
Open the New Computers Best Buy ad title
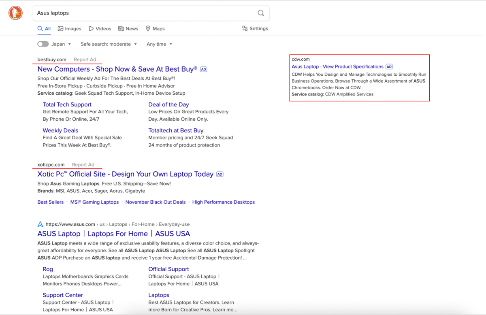117,69
